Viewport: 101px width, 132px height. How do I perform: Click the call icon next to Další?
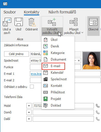coord(98,119)
